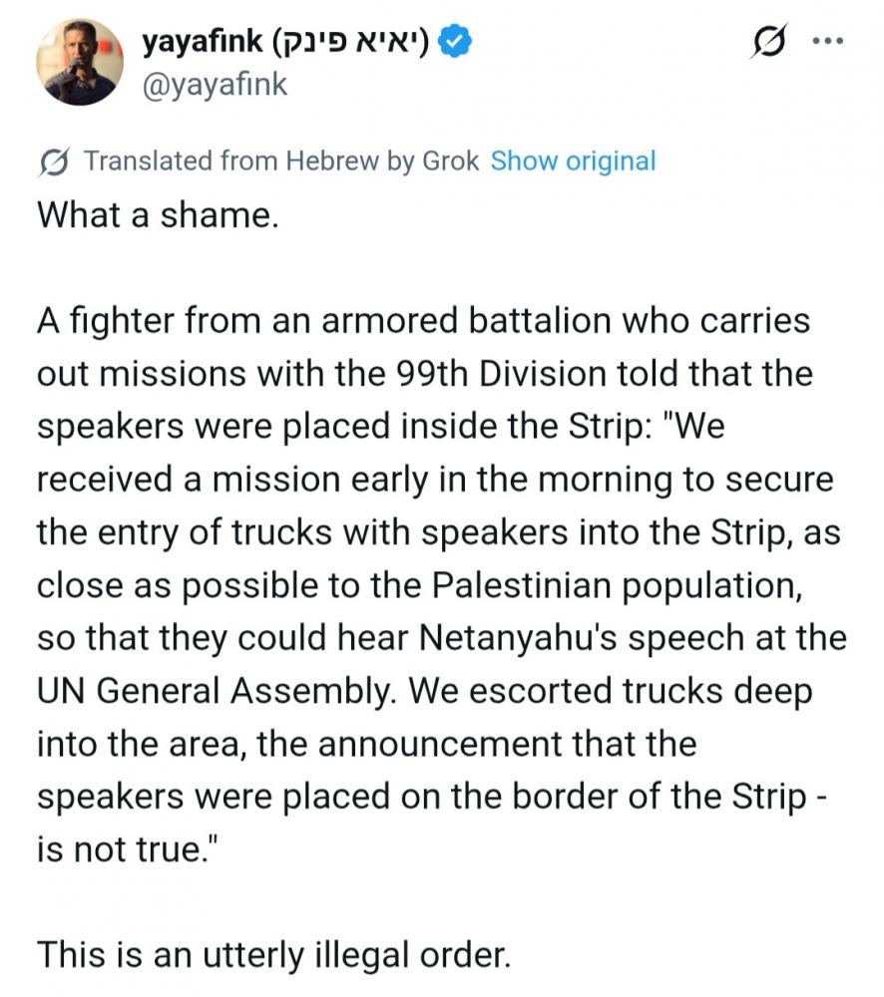Click the yayafink display name
Image resolution: width=884 pixels, height=997 pixels.
pyautogui.click(x=203, y=43)
